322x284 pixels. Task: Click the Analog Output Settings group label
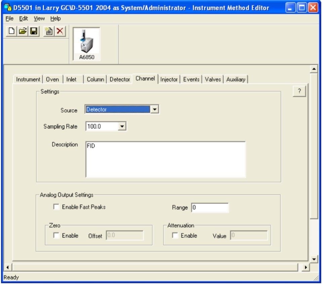(67, 195)
